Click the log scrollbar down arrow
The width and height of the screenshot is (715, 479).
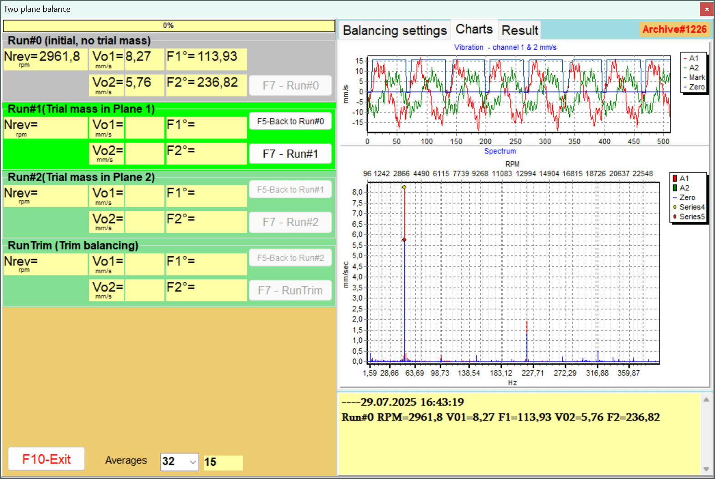(x=706, y=469)
